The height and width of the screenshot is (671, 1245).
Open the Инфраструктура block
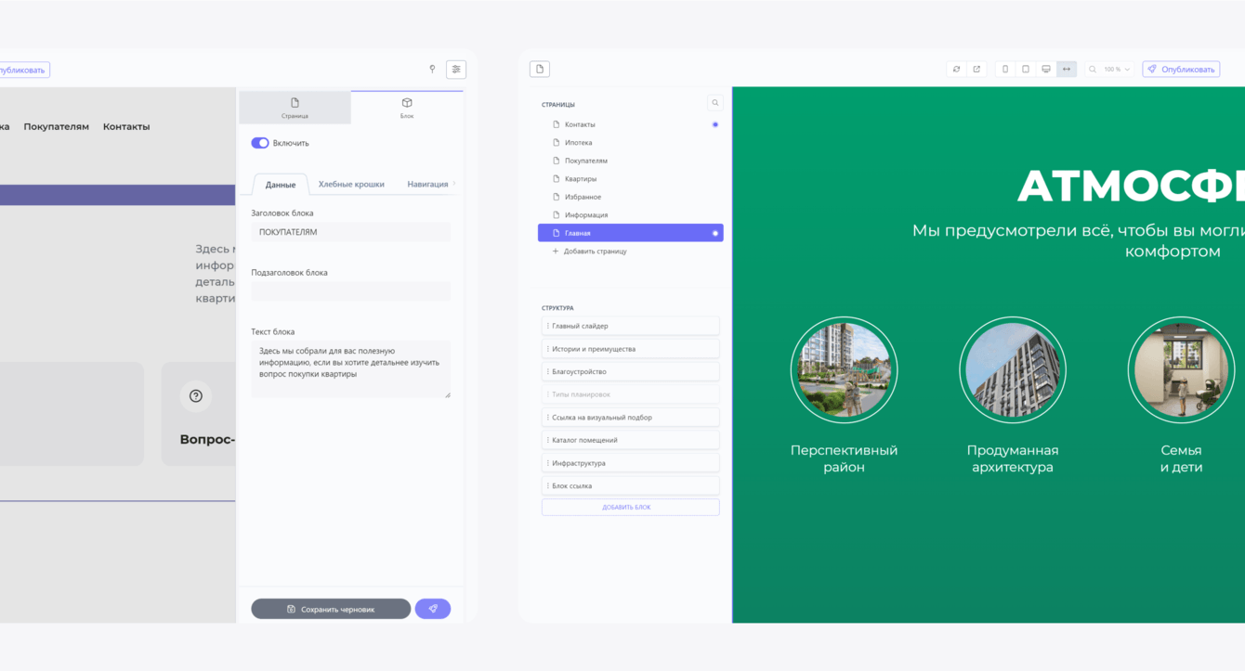[x=630, y=463]
